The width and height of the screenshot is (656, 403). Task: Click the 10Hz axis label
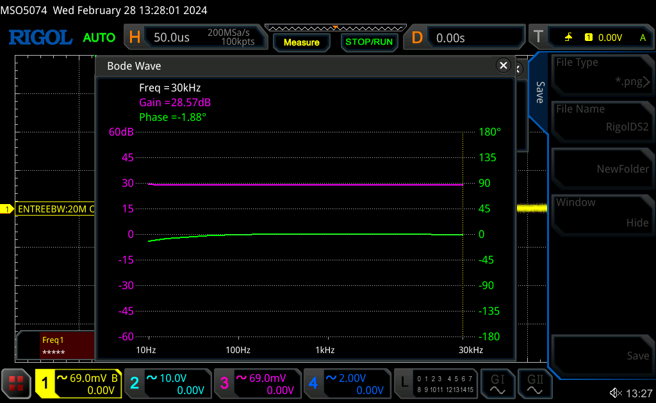coord(146,350)
